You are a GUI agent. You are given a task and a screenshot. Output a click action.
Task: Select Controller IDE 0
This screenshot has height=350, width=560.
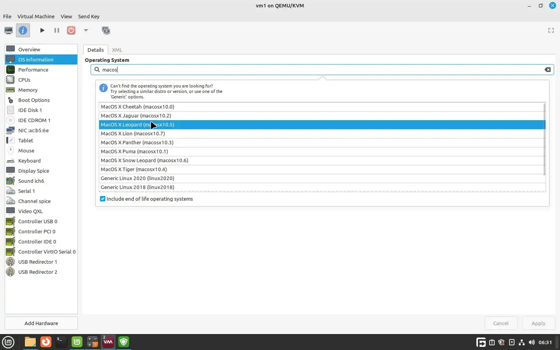(x=41, y=241)
